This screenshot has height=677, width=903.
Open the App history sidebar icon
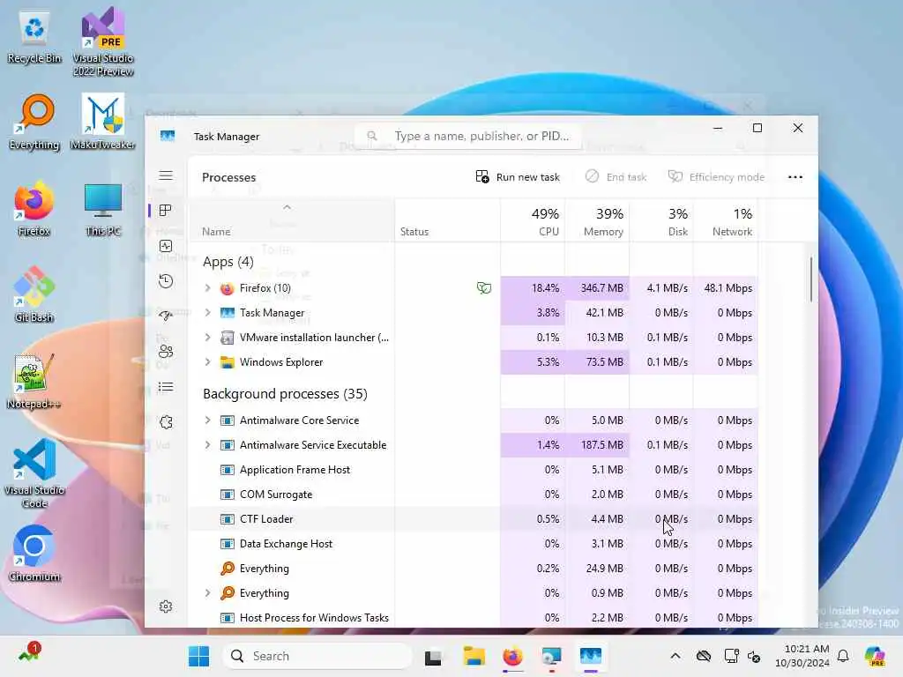166,281
